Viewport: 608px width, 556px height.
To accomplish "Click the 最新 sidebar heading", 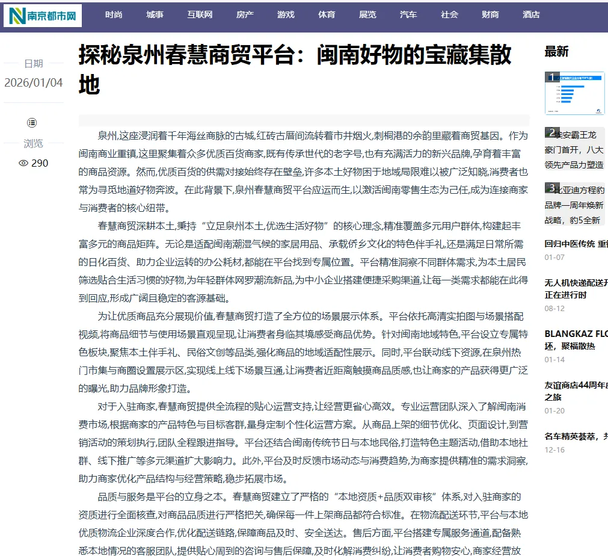I will (x=556, y=52).
